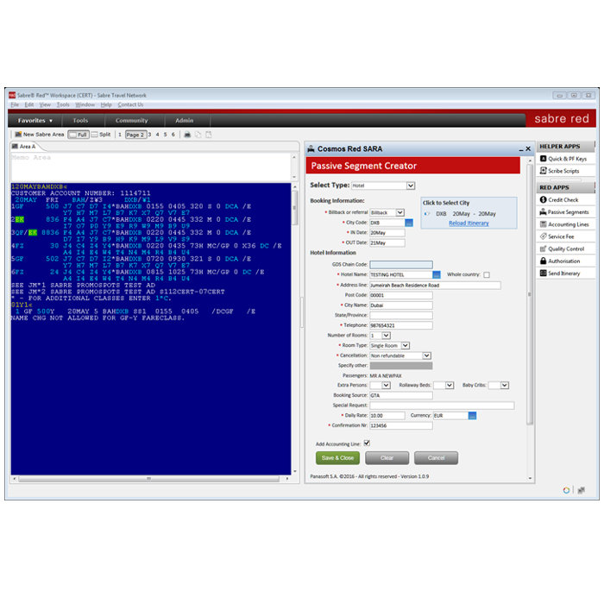604x604 pixels.
Task: Open Scribe Scripts helper app
Action: coord(563,171)
